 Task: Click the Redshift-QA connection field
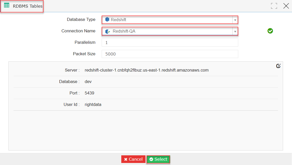(170, 31)
